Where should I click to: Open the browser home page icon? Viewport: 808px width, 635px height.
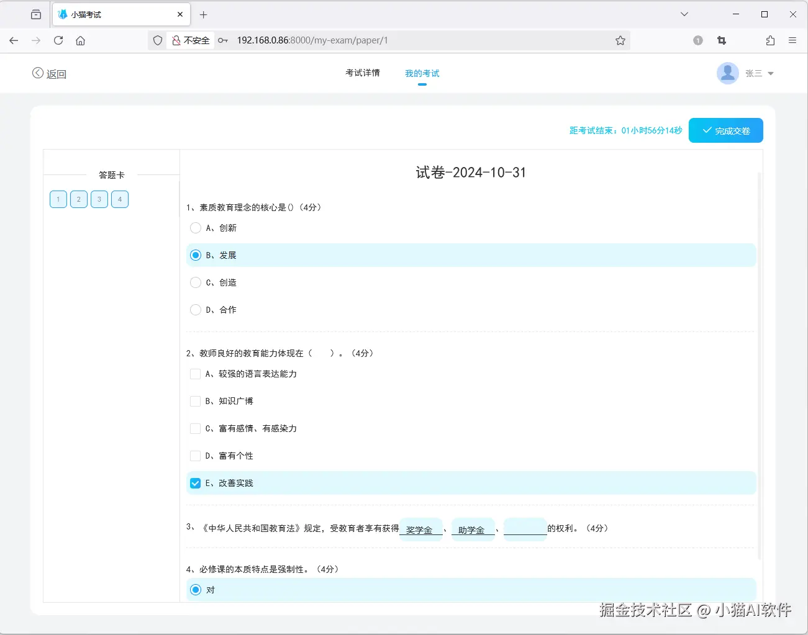coord(80,40)
